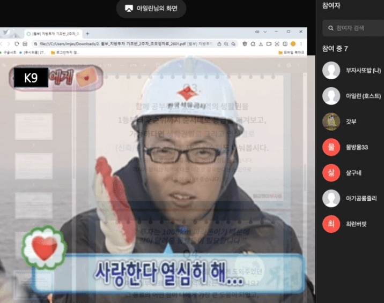
Task: Open the shield protection icon
Action: point(245,44)
